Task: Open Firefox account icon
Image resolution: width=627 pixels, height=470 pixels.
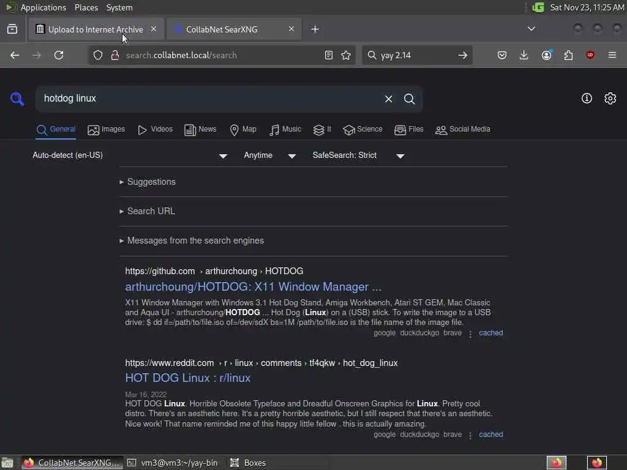Action: [x=547, y=55]
